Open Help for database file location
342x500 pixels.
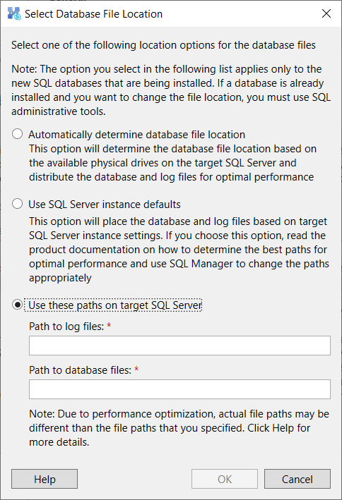pyautogui.click(x=45, y=479)
